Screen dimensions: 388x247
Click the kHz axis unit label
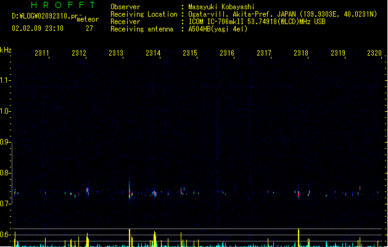coord(6,50)
